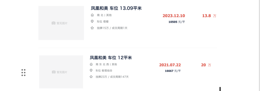Click the star icon beside 挂牌15万

click(x=92, y=28)
